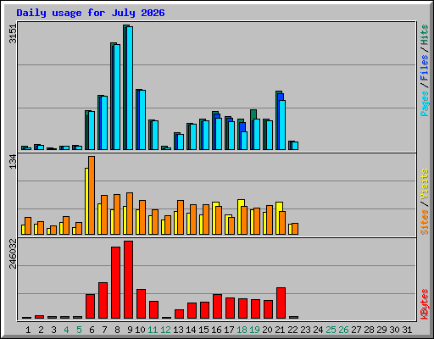This screenshot has width=434, height=339.
Task: Click day label "31" on the axis
Action: [x=407, y=330]
